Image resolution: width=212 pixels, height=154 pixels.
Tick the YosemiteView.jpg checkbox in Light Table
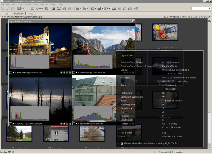coord(74,73)
